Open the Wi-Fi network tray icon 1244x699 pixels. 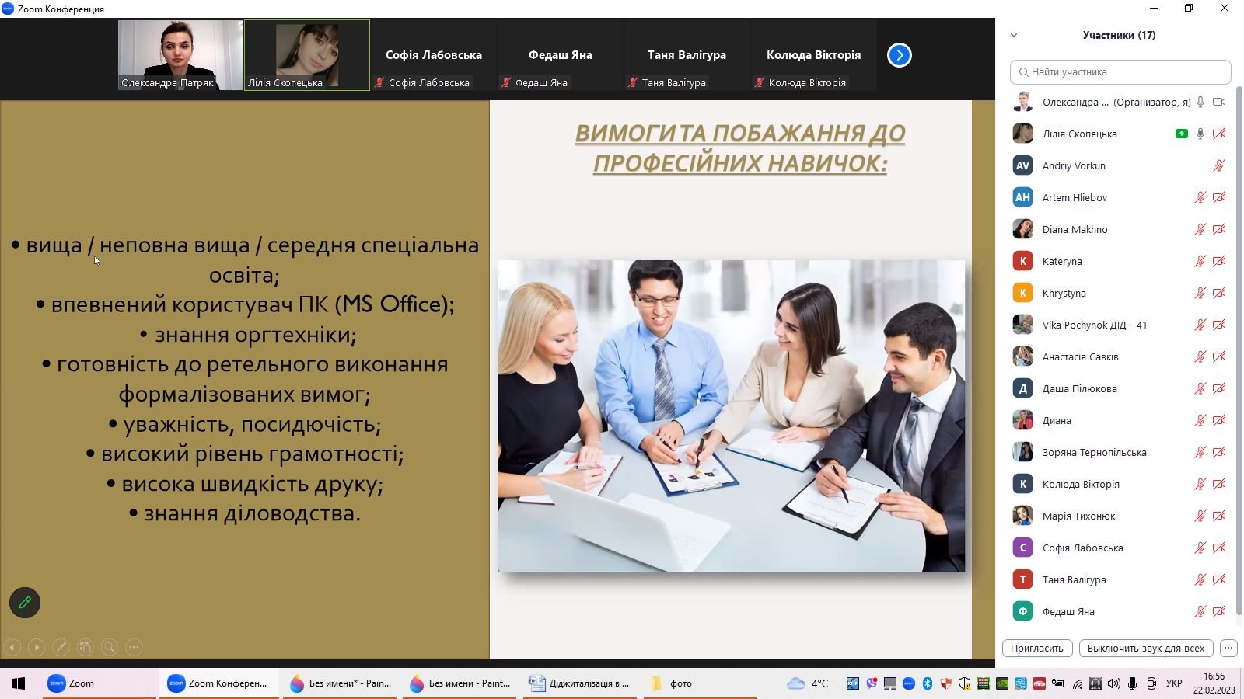(x=1077, y=683)
